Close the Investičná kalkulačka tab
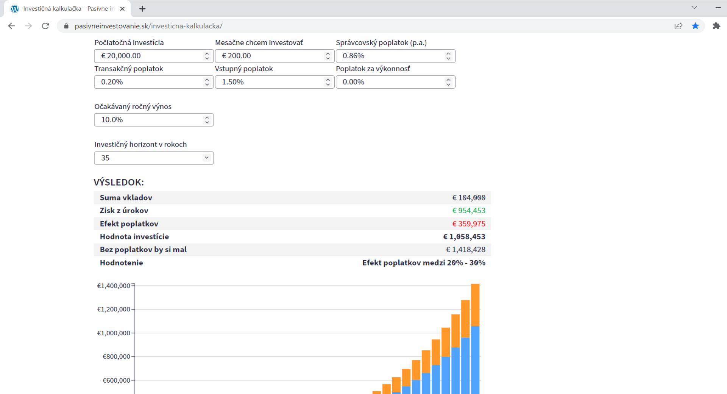 [122, 9]
